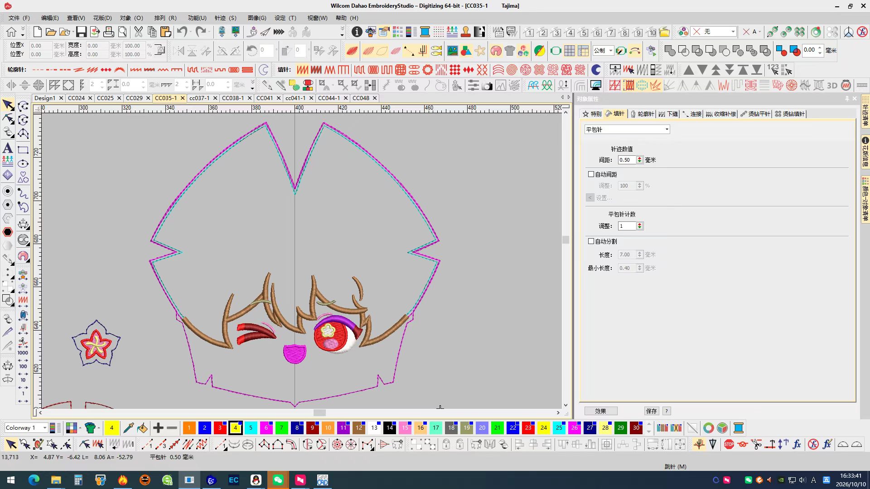This screenshot has height=489, width=870.
Task: Click the color picker eyedropper icon
Action: point(128,428)
